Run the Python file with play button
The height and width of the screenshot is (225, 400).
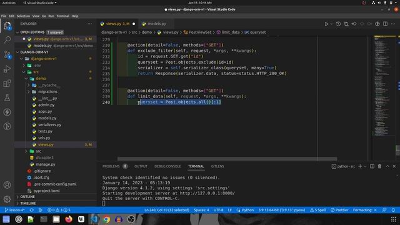(326, 24)
